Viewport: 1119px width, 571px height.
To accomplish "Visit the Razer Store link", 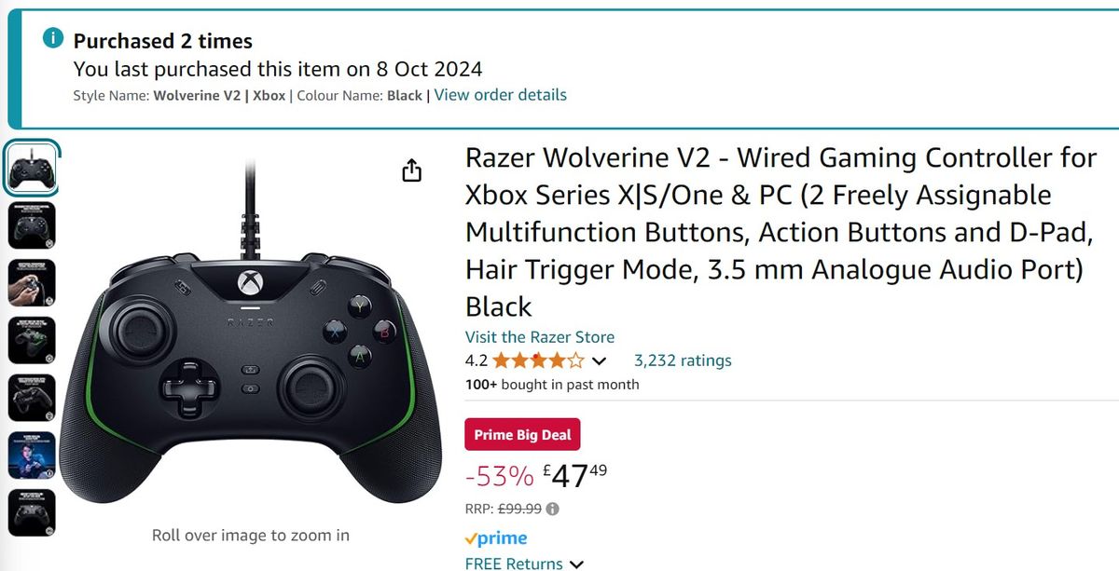I will click(540, 336).
